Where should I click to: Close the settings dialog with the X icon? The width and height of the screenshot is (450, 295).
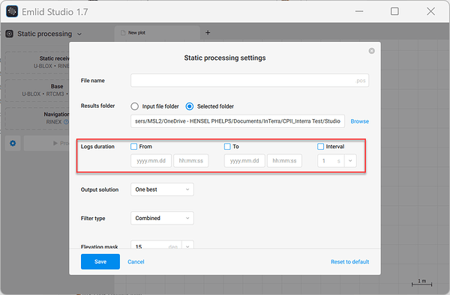pyautogui.click(x=371, y=51)
